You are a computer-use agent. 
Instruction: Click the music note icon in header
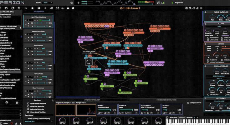[x=158, y=3]
